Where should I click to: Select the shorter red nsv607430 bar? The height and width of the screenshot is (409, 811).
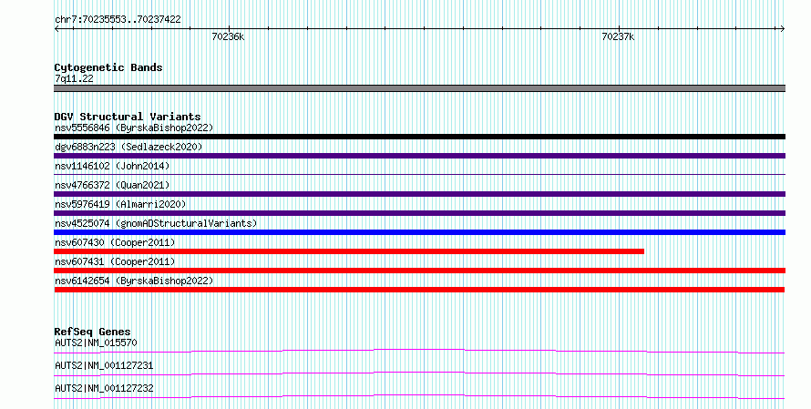tap(349, 251)
